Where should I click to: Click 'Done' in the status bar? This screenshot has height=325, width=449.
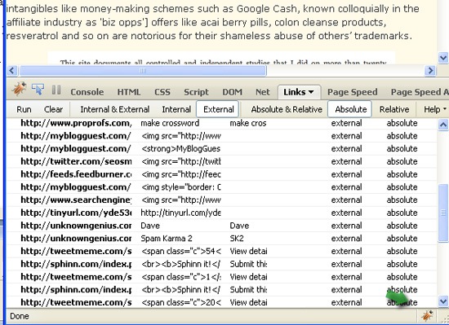point(20,316)
